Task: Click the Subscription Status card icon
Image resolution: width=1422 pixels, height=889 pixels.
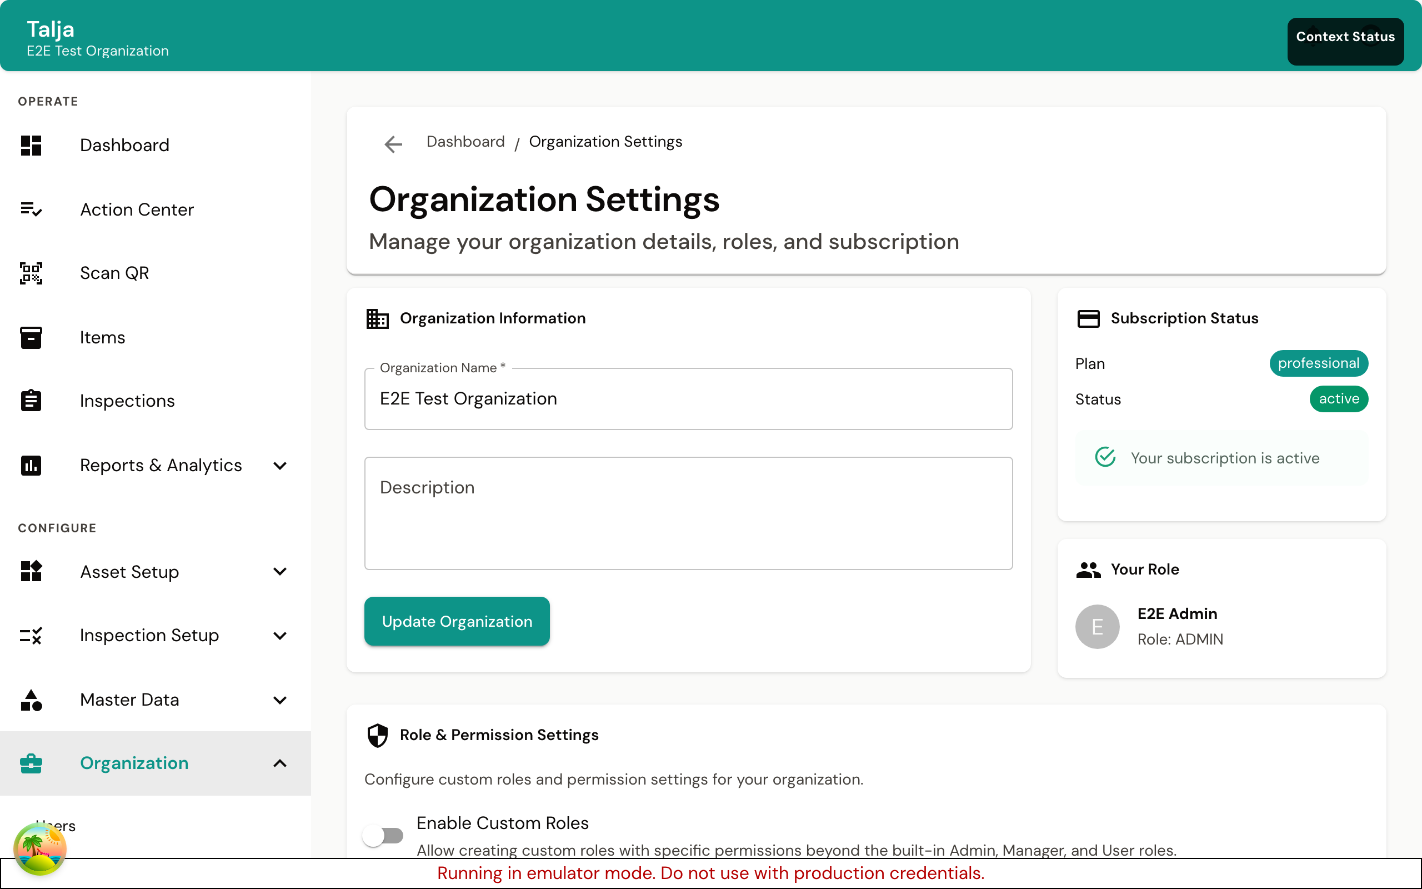Action: click(1088, 319)
